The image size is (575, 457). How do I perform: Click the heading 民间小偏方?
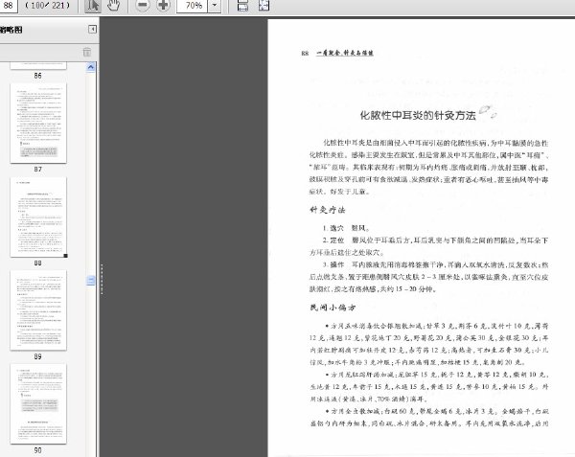[333, 308]
